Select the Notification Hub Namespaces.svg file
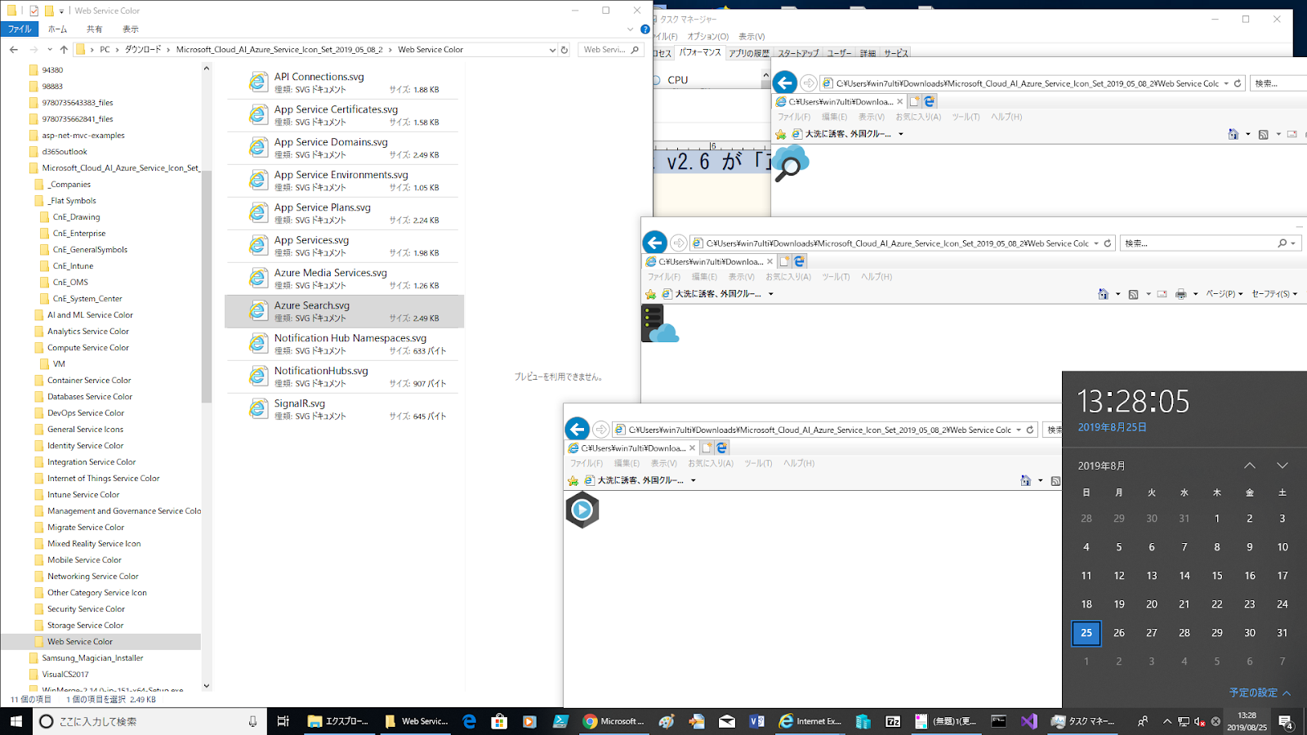This screenshot has width=1307, height=735. (x=345, y=344)
